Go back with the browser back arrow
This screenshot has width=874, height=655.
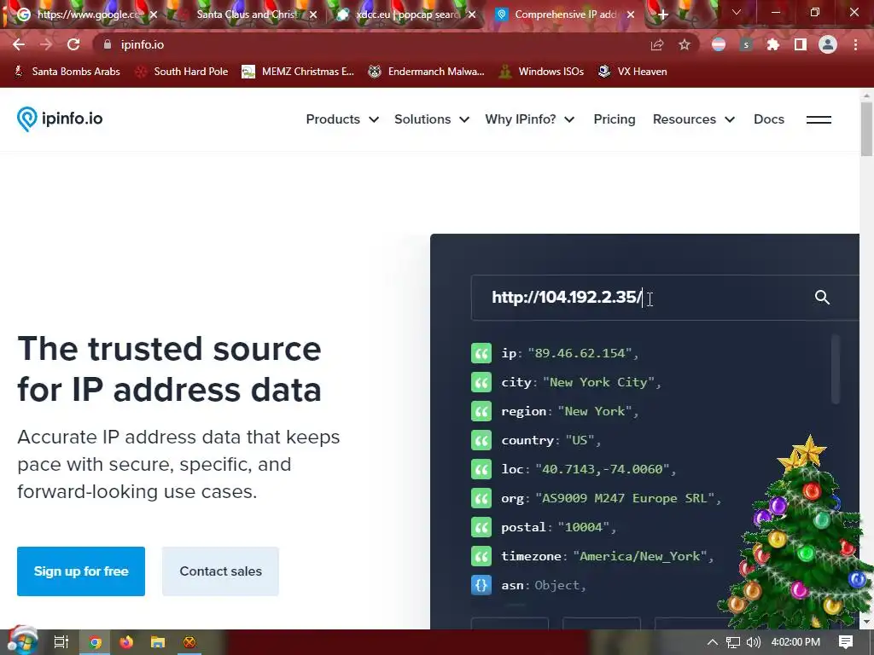pyautogui.click(x=19, y=44)
